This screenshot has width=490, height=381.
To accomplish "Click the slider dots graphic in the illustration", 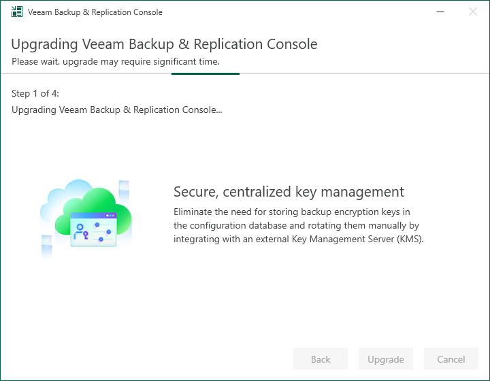I will [103, 232].
